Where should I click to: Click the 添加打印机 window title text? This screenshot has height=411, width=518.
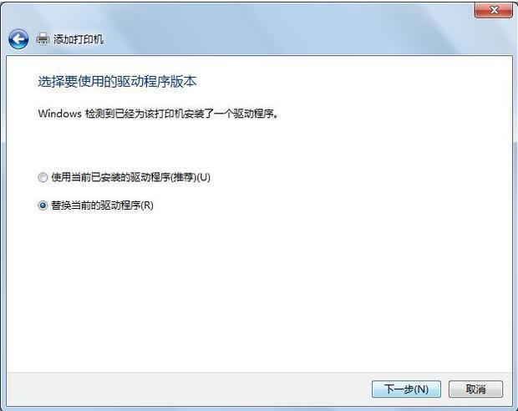tap(79, 39)
